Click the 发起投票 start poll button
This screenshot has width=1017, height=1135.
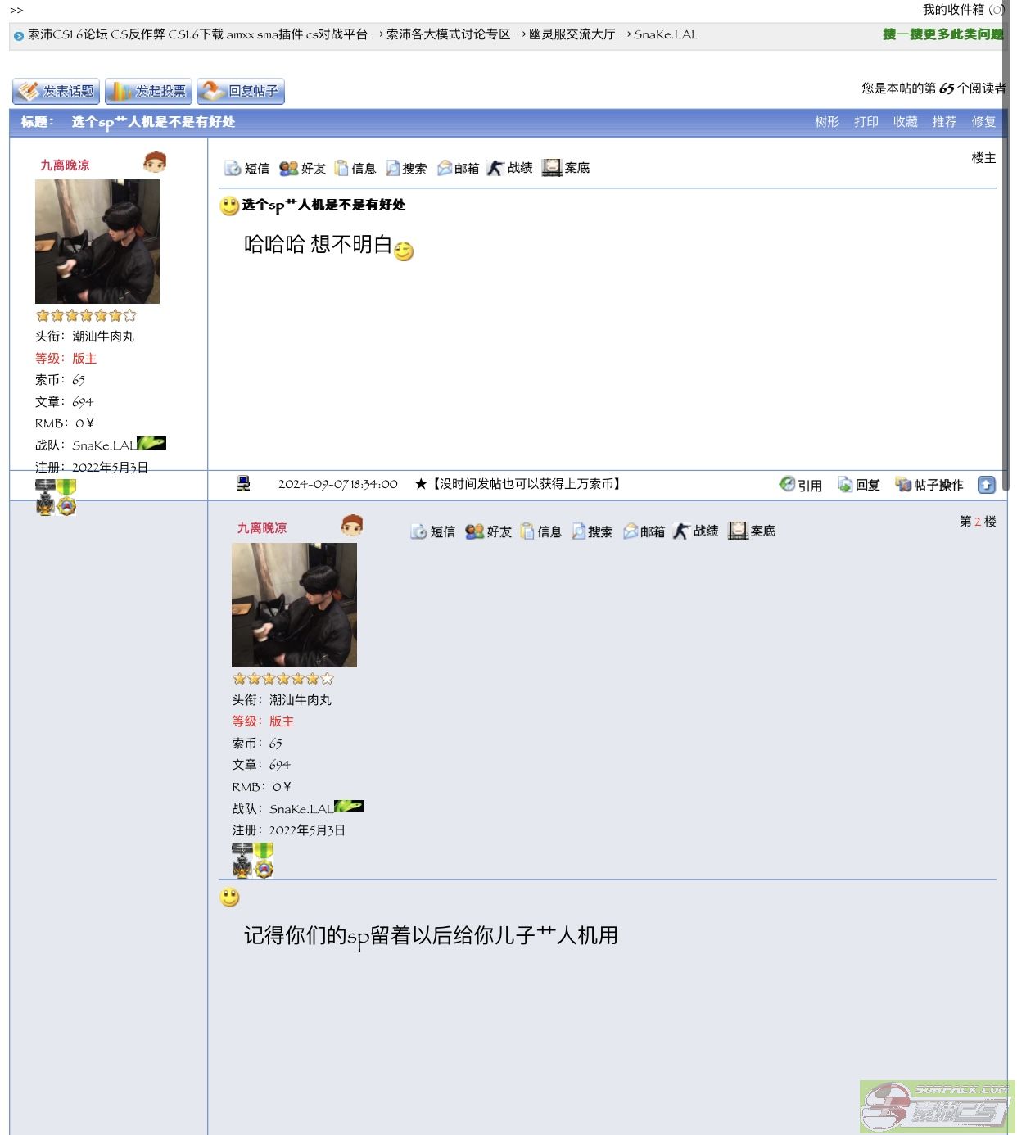pos(148,91)
